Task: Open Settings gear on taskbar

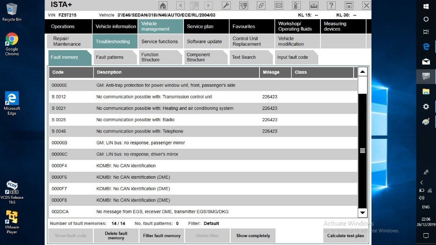Action: pyautogui.click(x=426, y=106)
